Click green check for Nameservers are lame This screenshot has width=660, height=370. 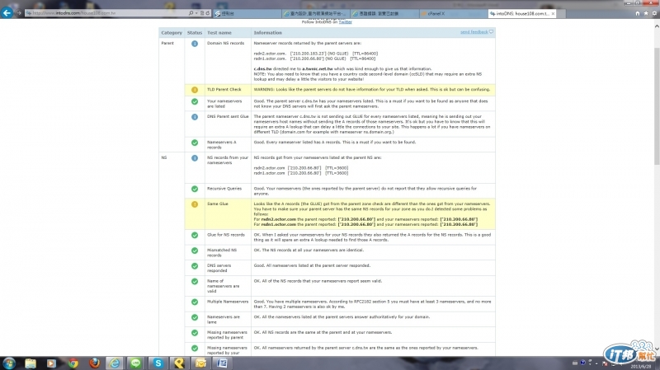point(195,317)
